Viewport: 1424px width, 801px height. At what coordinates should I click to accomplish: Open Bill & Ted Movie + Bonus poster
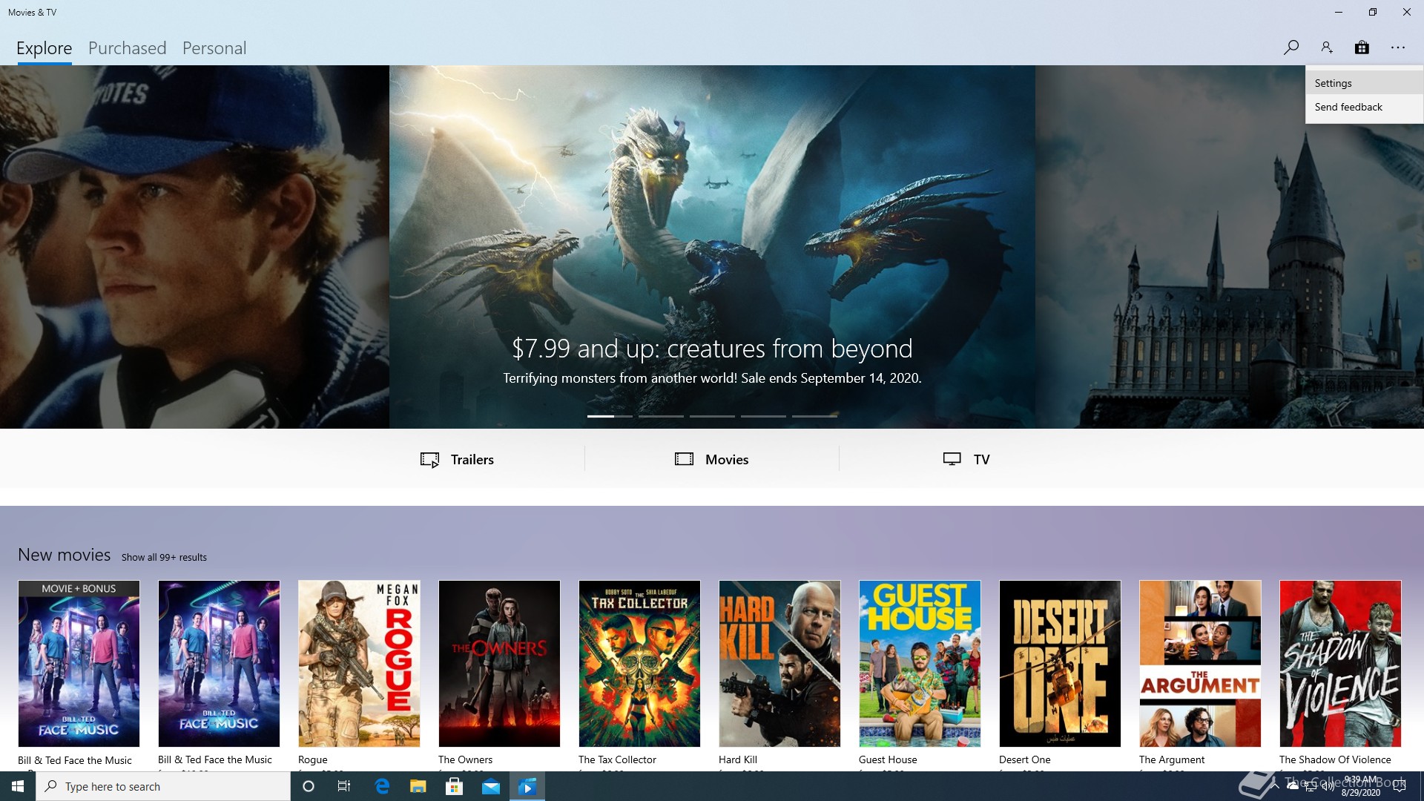point(79,664)
